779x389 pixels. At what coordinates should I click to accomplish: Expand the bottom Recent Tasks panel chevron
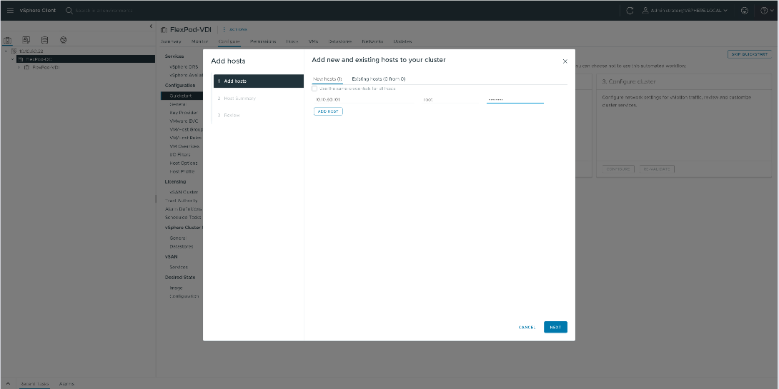tap(7, 383)
